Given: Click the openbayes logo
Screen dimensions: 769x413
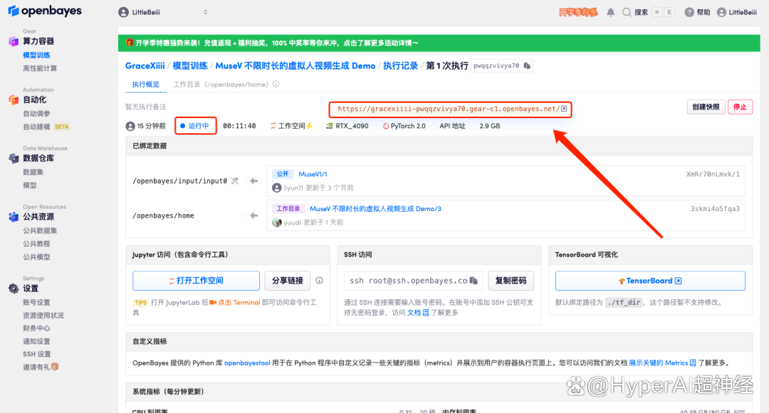Looking at the screenshot, I should (45, 11).
